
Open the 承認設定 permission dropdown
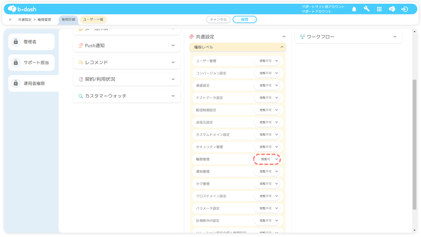pos(267,86)
